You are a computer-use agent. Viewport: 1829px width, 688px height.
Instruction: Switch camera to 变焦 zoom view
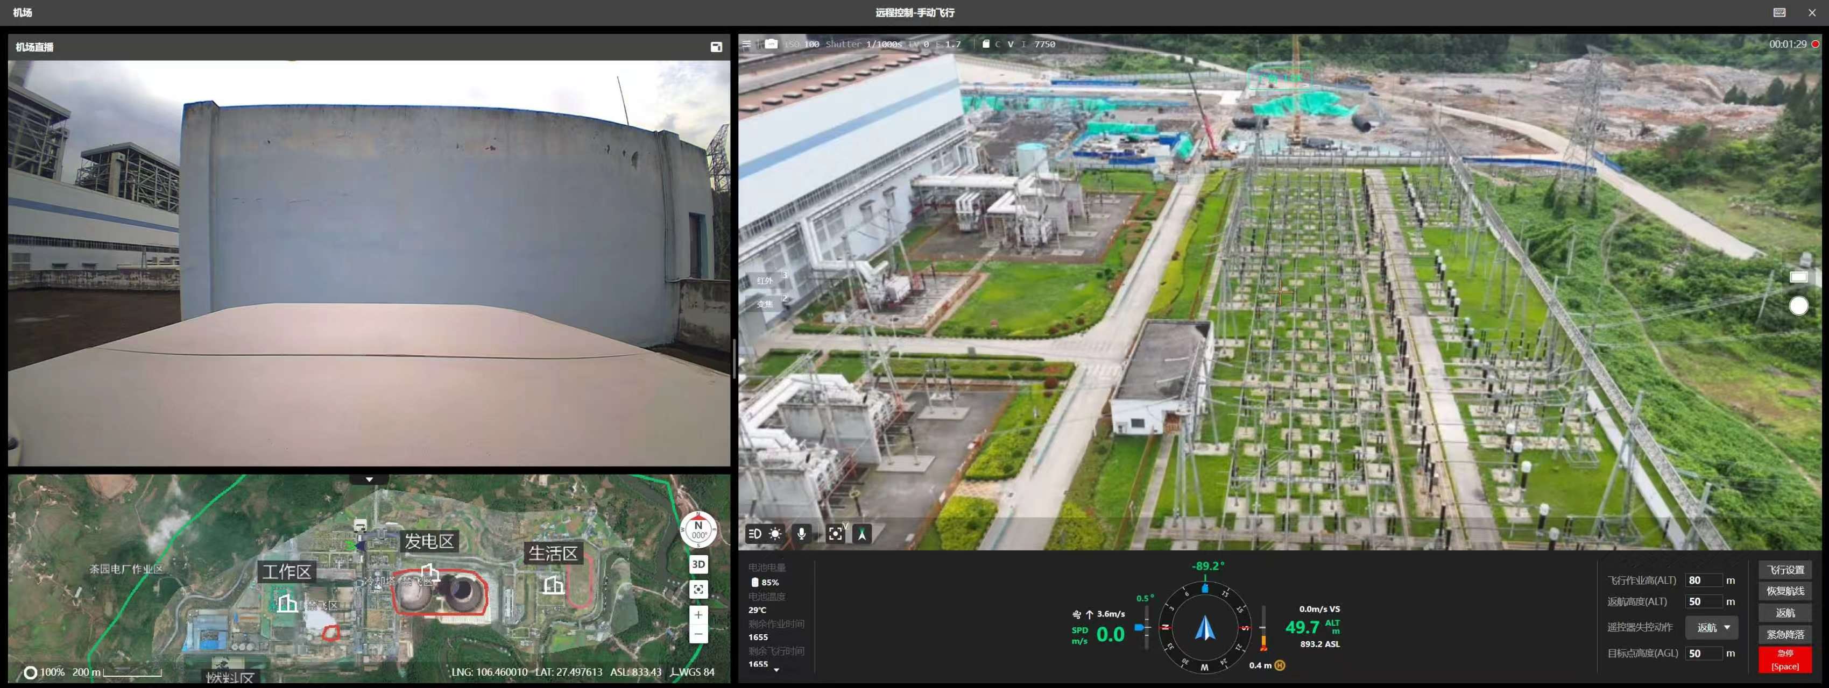click(765, 304)
